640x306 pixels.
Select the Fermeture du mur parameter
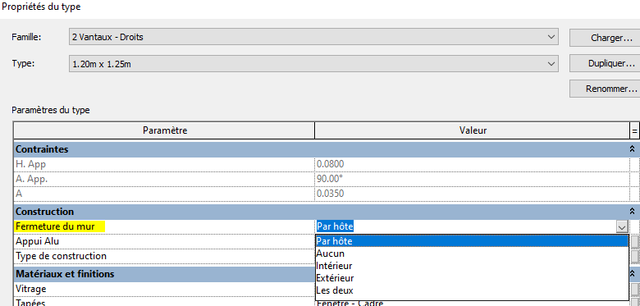click(x=164, y=226)
